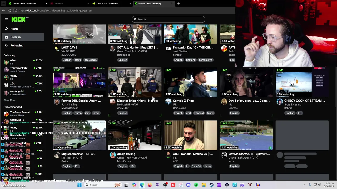Open Firefox from the taskbar
The width and height of the screenshot is (337, 189).
(x=150, y=185)
